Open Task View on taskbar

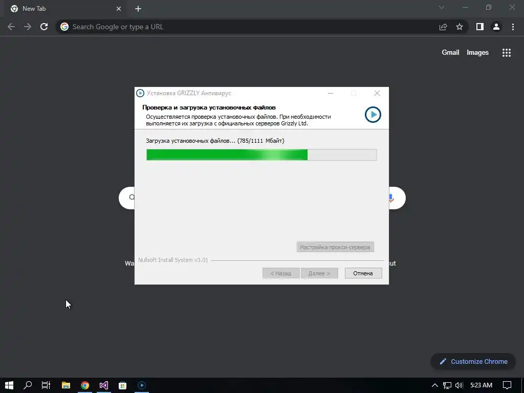[x=46, y=385]
